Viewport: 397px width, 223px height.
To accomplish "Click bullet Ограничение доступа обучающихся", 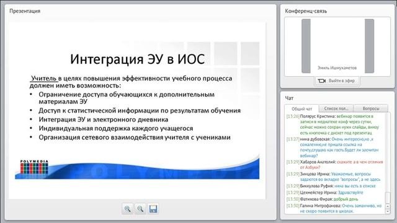I will 127,98.
